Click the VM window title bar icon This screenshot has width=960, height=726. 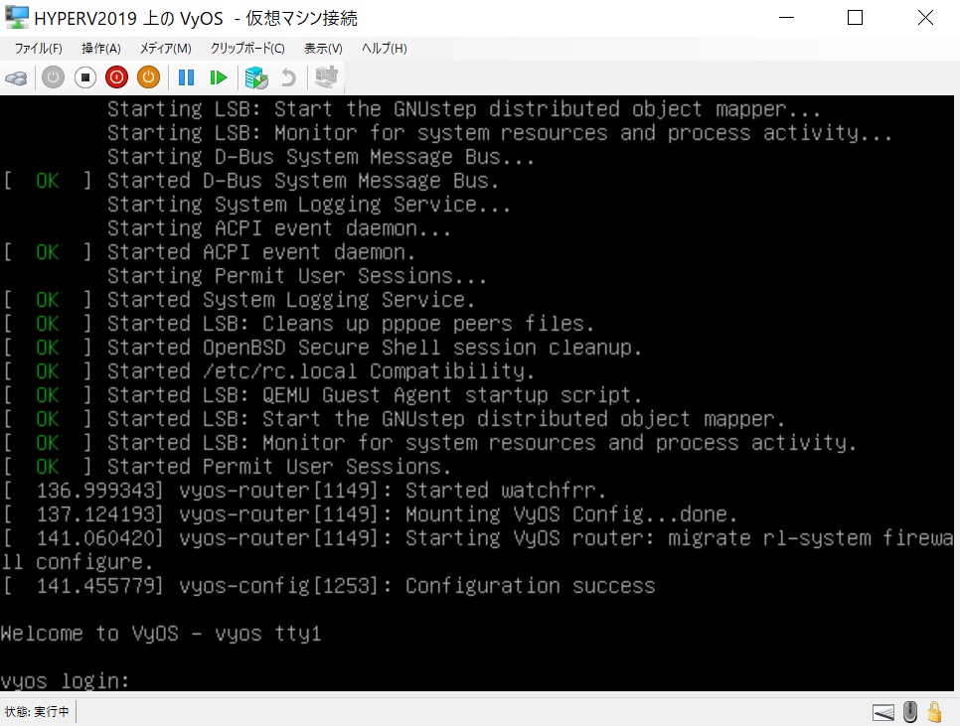coord(17,18)
